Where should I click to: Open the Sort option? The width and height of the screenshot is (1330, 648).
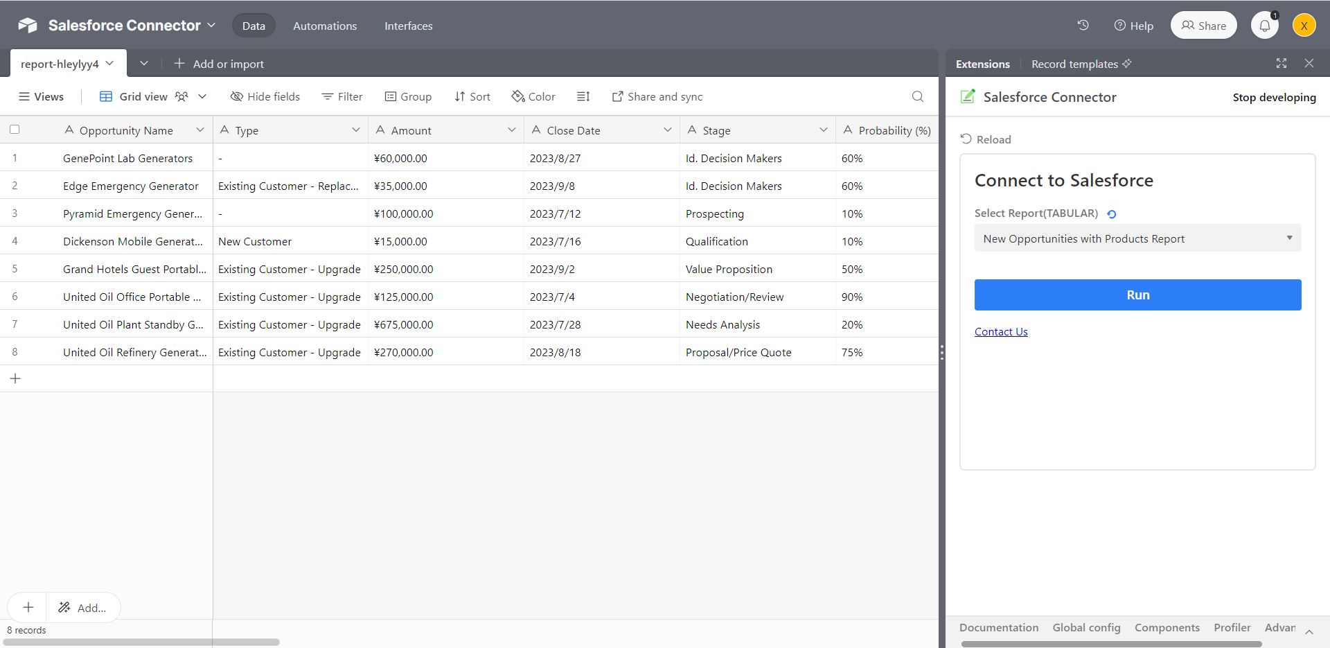pyautogui.click(x=472, y=96)
